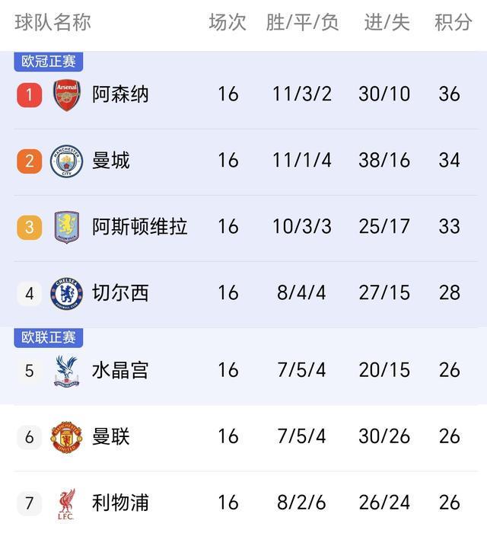Click the Manchester United club crest
The height and width of the screenshot is (533, 487).
coord(66,436)
